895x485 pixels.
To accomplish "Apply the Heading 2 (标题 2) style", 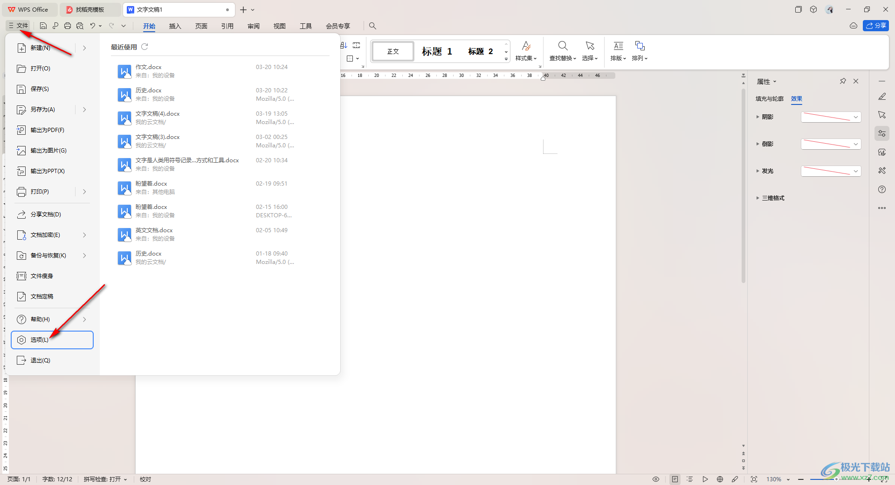I will point(481,51).
